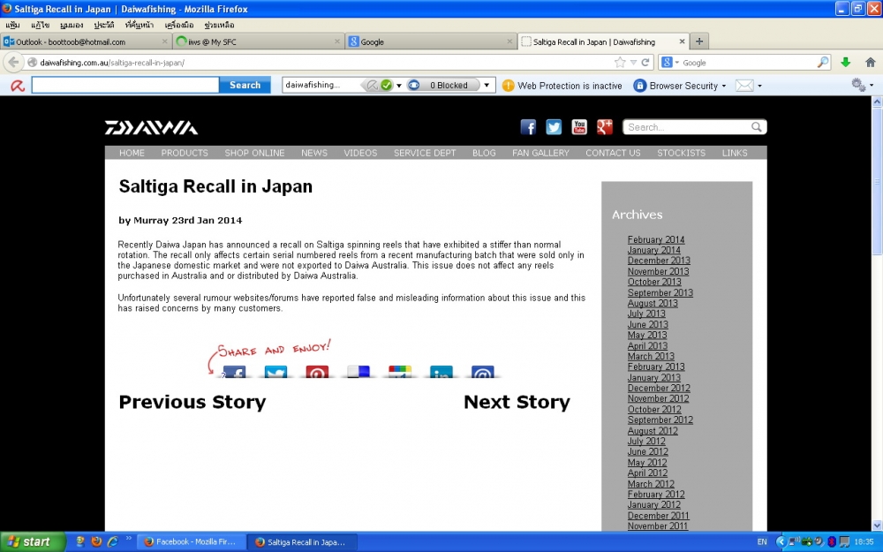Viewport: 883px width, 552px height.
Task: Show URL history dropdown arrow
Action: pos(633,63)
